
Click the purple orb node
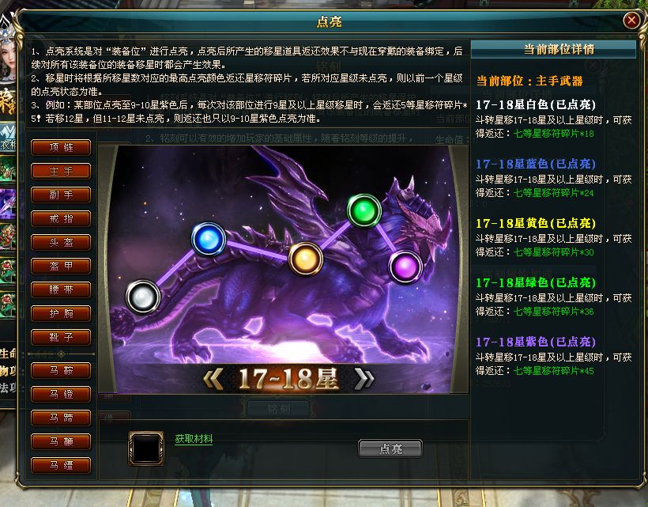(405, 267)
